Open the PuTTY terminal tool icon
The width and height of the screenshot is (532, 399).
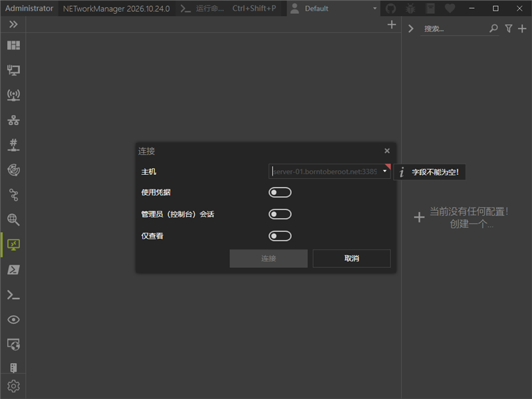[x=13, y=295]
